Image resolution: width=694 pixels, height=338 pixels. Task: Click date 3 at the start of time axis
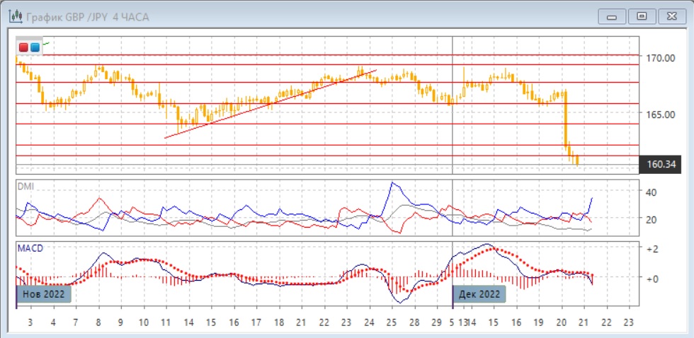coord(30,322)
